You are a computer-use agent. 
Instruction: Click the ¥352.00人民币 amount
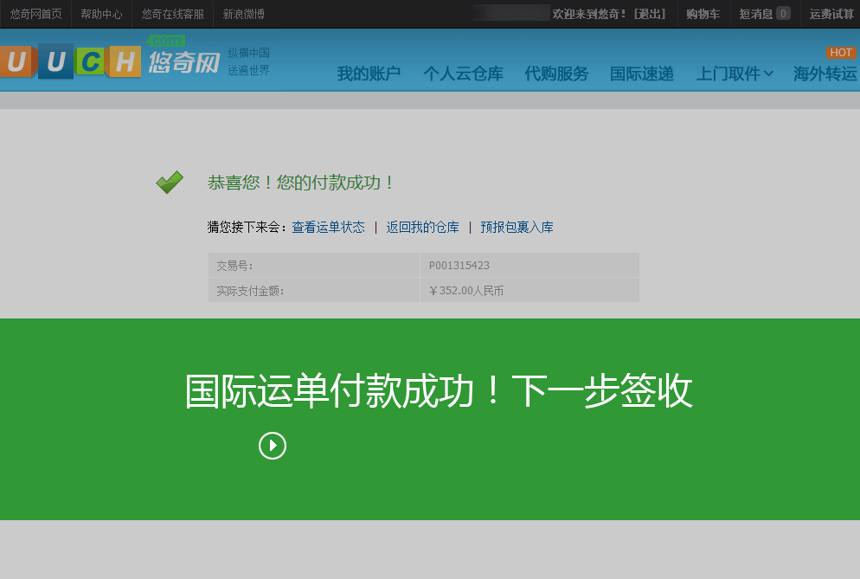pos(466,291)
